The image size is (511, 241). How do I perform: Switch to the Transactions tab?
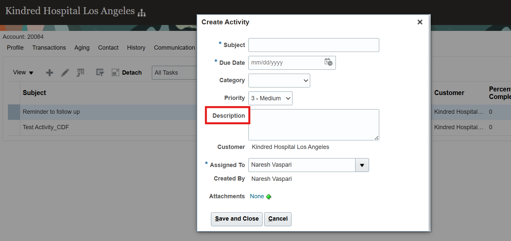tap(49, 48)
